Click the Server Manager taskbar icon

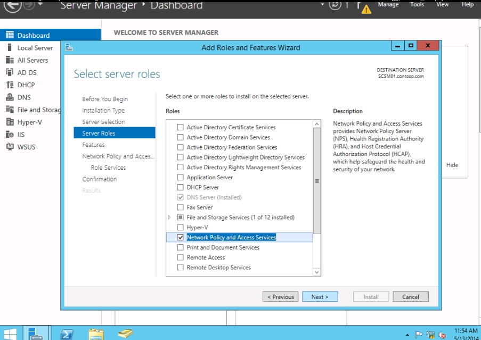36,334
